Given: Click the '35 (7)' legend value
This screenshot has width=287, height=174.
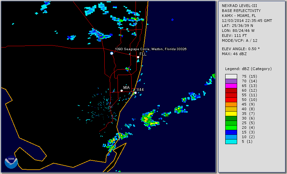Looking at the screenshot, I should click(248, 114).
